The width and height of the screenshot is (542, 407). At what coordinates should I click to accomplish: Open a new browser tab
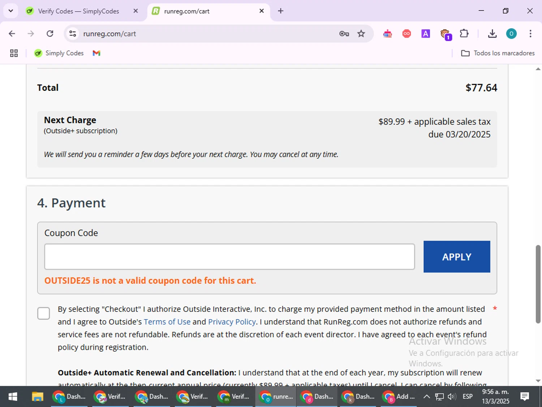coord(280,11)
